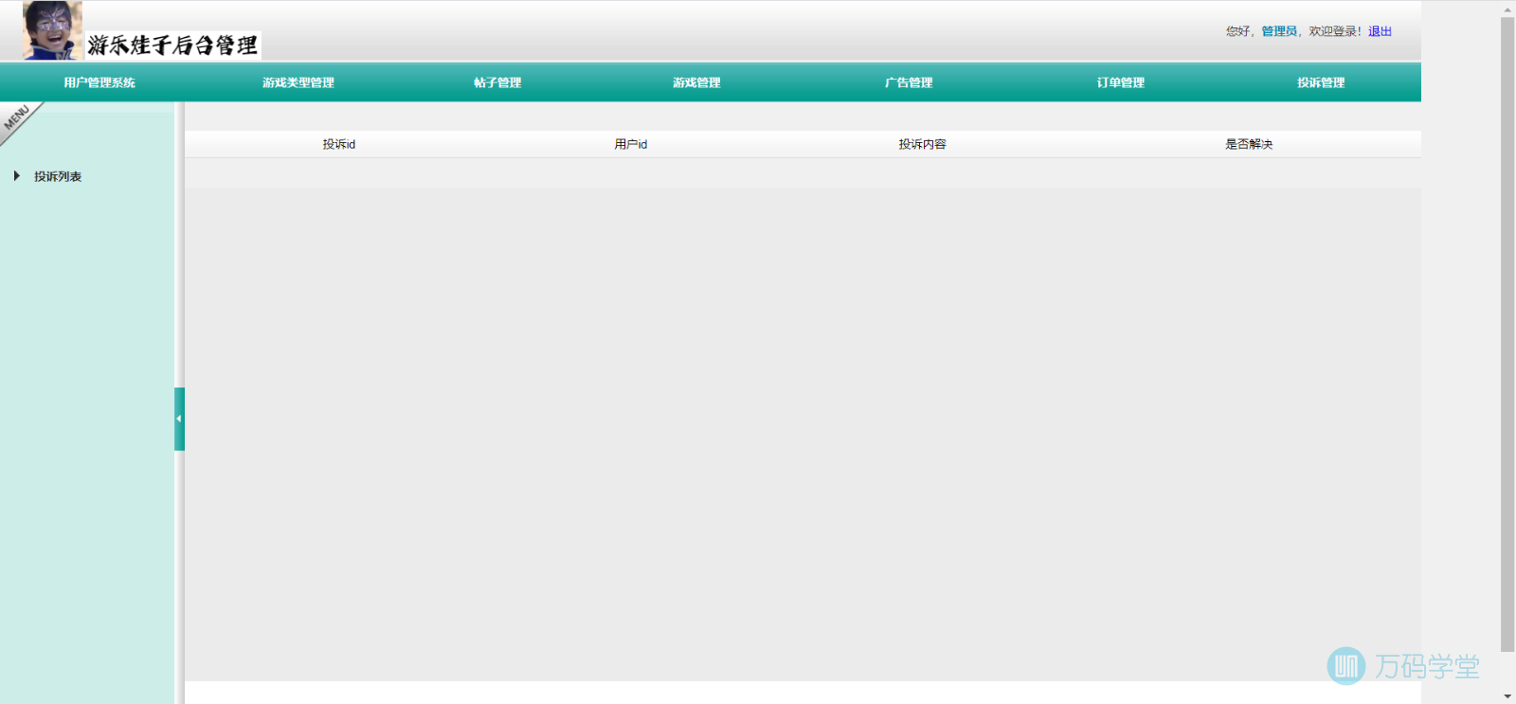Click the 投诉id column header
1516x704 pixels.
(x=338, y=144)
